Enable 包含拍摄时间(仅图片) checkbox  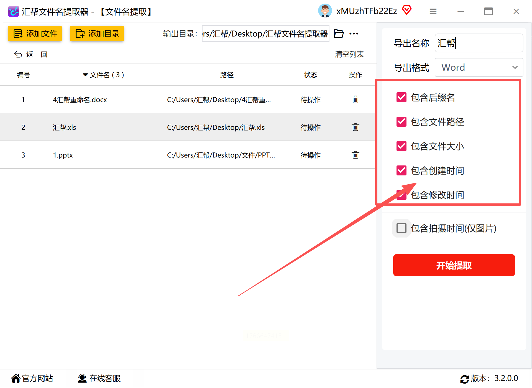click(x=401, y=228)
